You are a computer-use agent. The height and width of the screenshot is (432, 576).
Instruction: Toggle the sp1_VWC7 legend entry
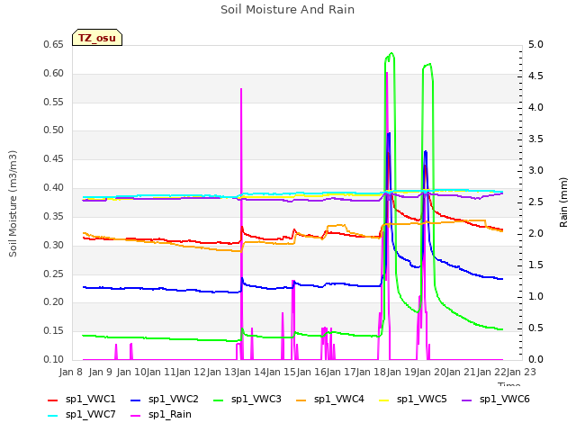(82, 415)
